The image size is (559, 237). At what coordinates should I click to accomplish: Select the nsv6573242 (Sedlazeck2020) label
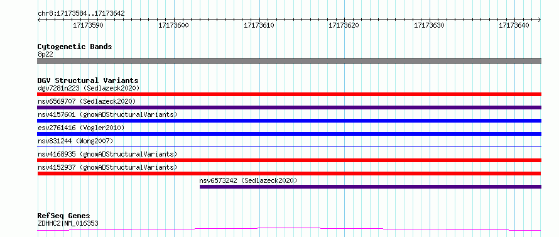pyautogui.click(x=249, y=180)
